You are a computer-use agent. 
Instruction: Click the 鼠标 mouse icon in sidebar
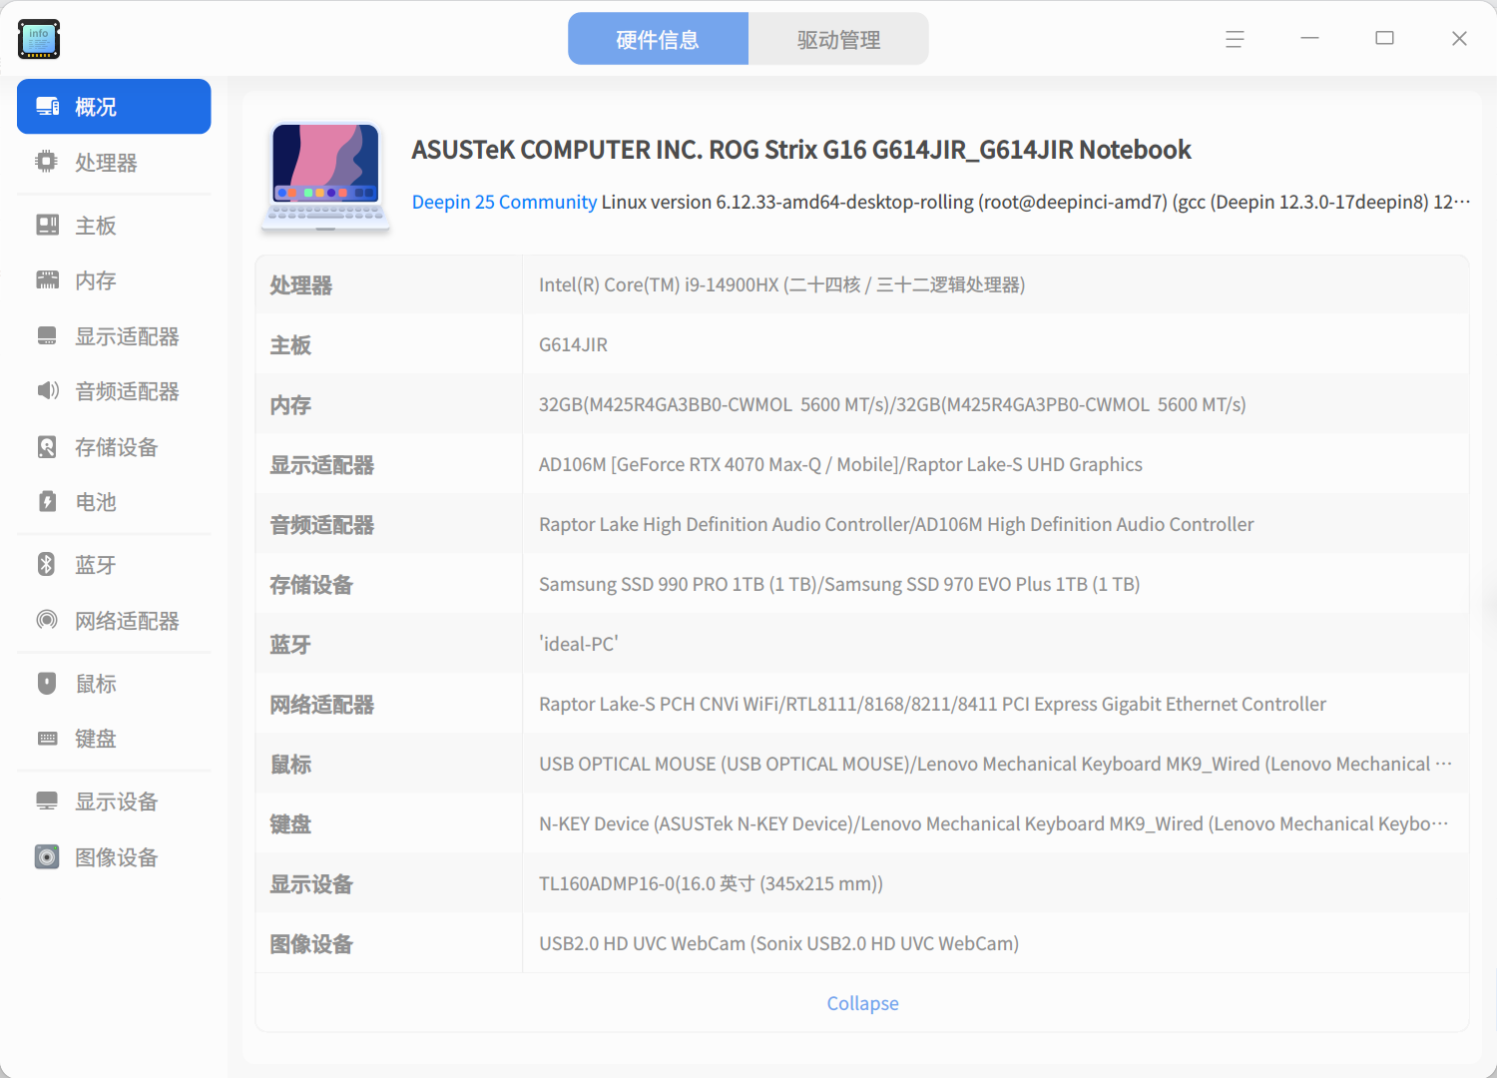coord(47,684)
